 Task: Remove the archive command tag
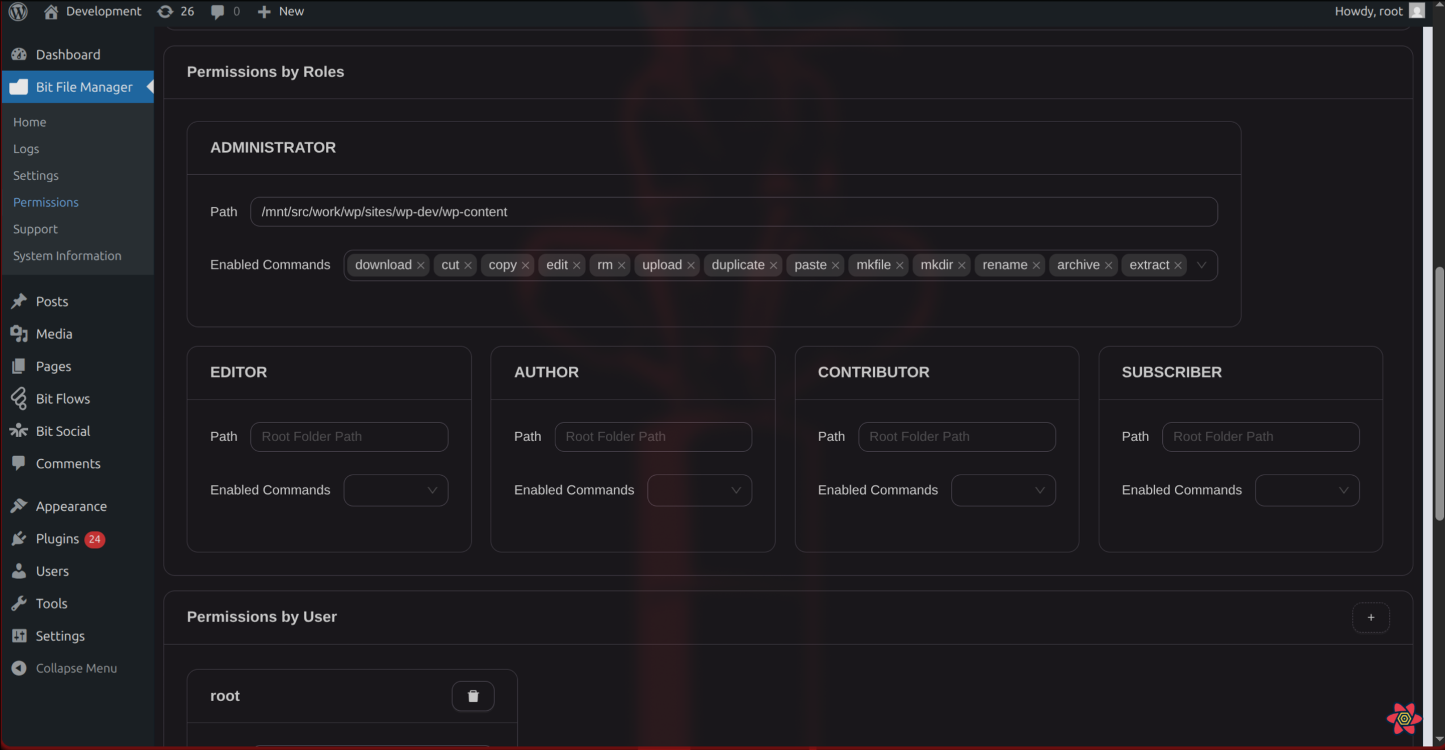1108,265
